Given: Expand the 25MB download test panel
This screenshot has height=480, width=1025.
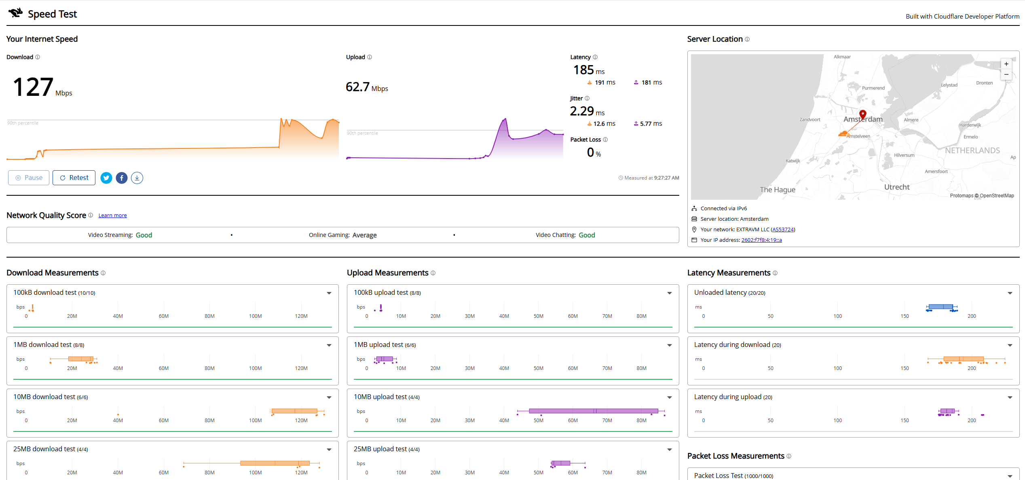Looking at the screenshot, I should tap(329, 450).
